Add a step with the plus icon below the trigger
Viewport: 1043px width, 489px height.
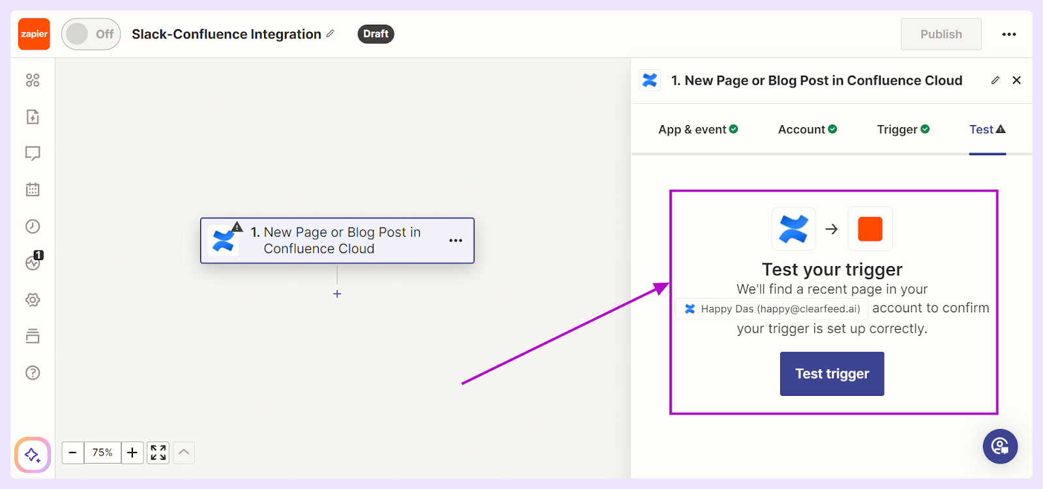click(x=337, y=294)
